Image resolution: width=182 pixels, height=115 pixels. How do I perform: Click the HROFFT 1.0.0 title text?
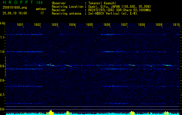tap(23, 2)
